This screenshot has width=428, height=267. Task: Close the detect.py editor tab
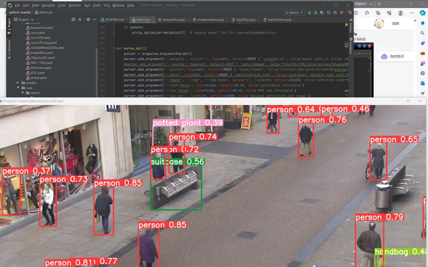[154, 19]
